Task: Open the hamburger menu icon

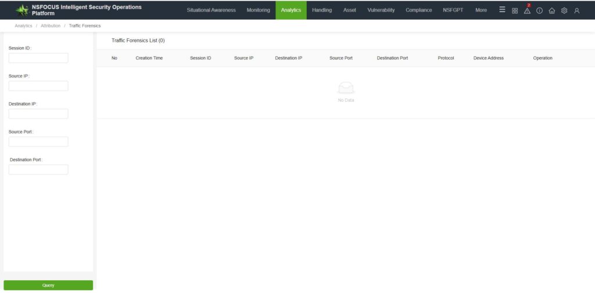Action: click(502, 10)
